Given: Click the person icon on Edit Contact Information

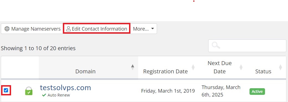Looking at the screenshot, I should coord(68,29).
